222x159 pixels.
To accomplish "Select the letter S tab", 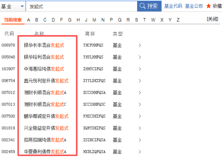I will pos(137,20).
